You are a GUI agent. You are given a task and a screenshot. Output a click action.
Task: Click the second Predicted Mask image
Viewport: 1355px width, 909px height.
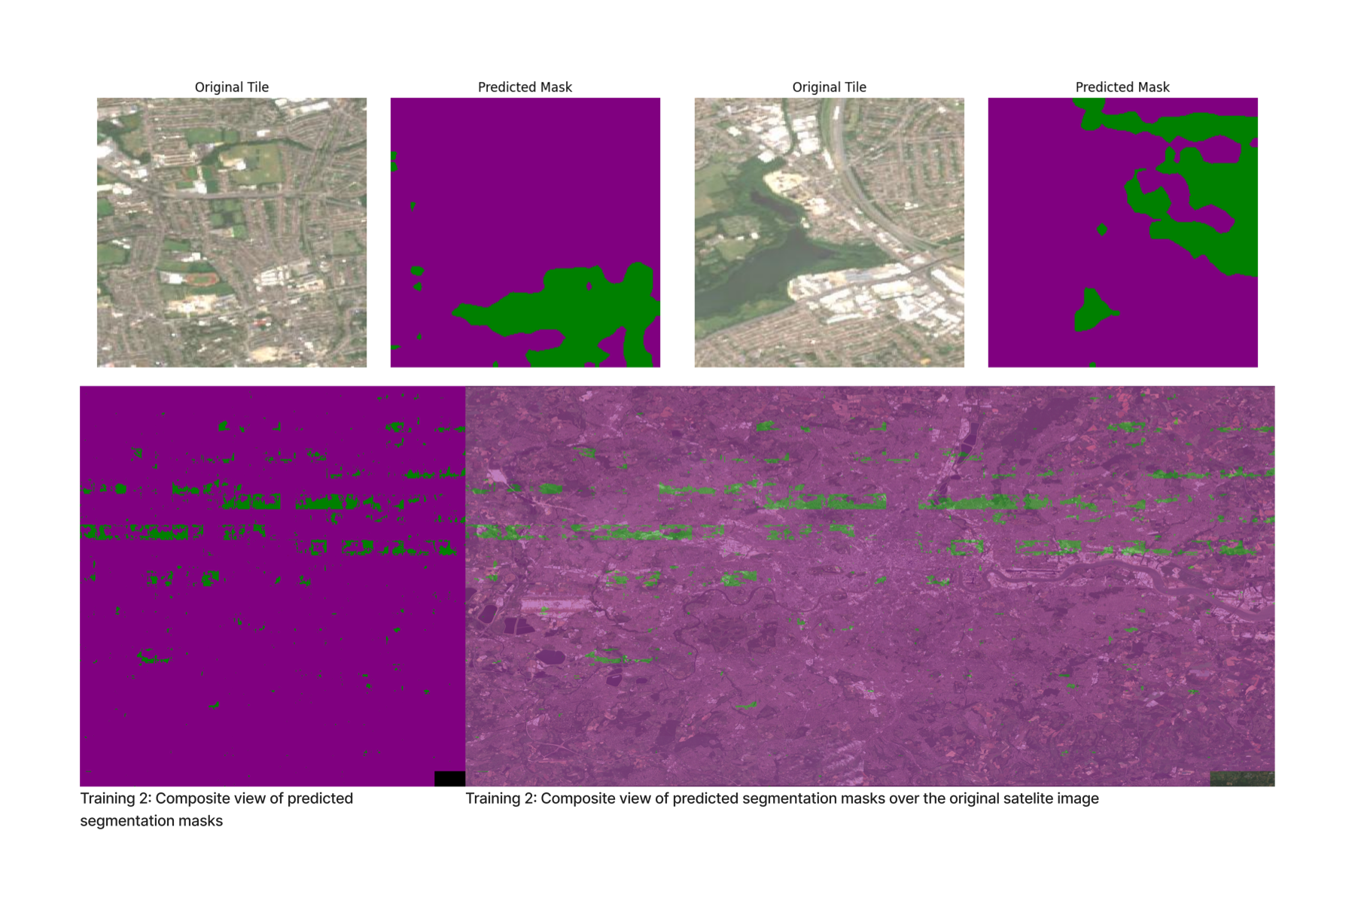(x=1122, y=233)
